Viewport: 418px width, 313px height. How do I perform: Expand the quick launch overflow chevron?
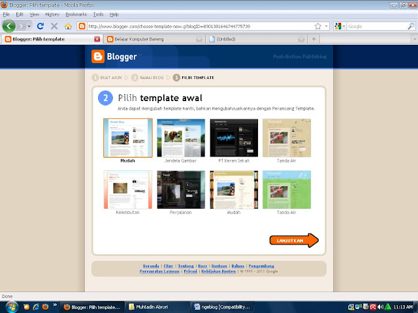coord(55,305)
